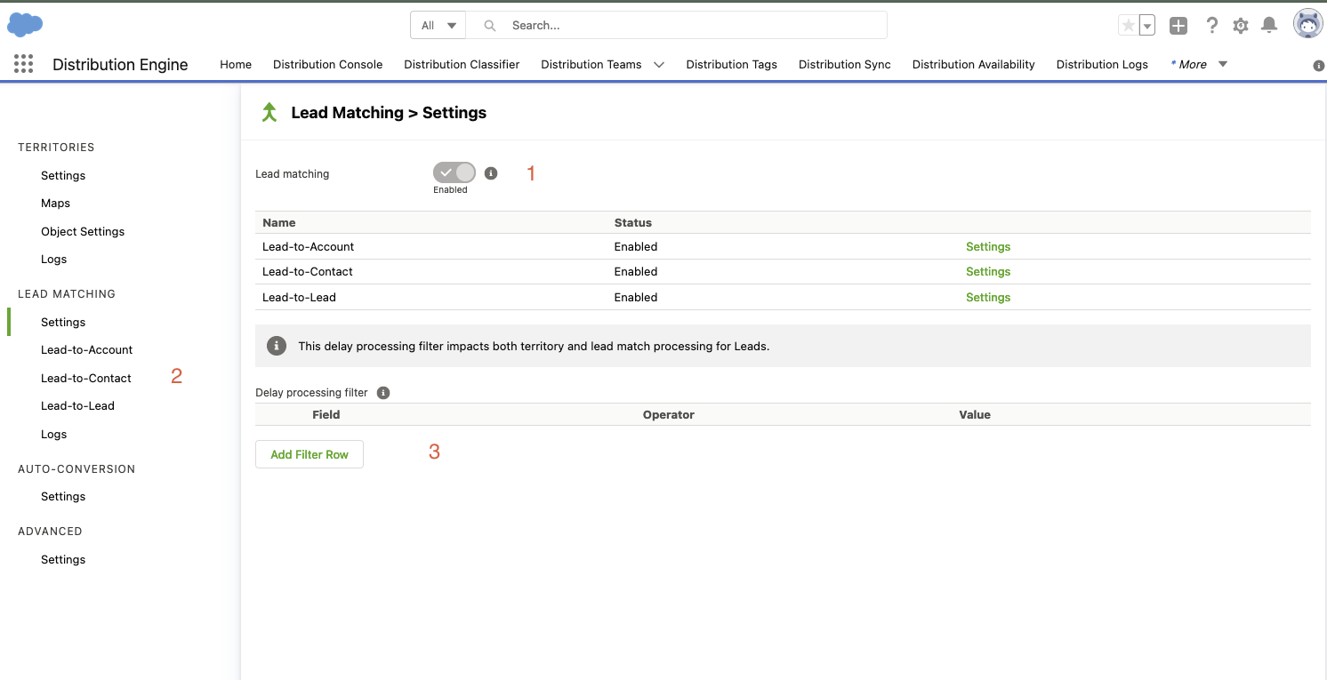Viewport: 1327px width, 680px height.
Task: Open the help question mark icon
Action: point(1211,26)
